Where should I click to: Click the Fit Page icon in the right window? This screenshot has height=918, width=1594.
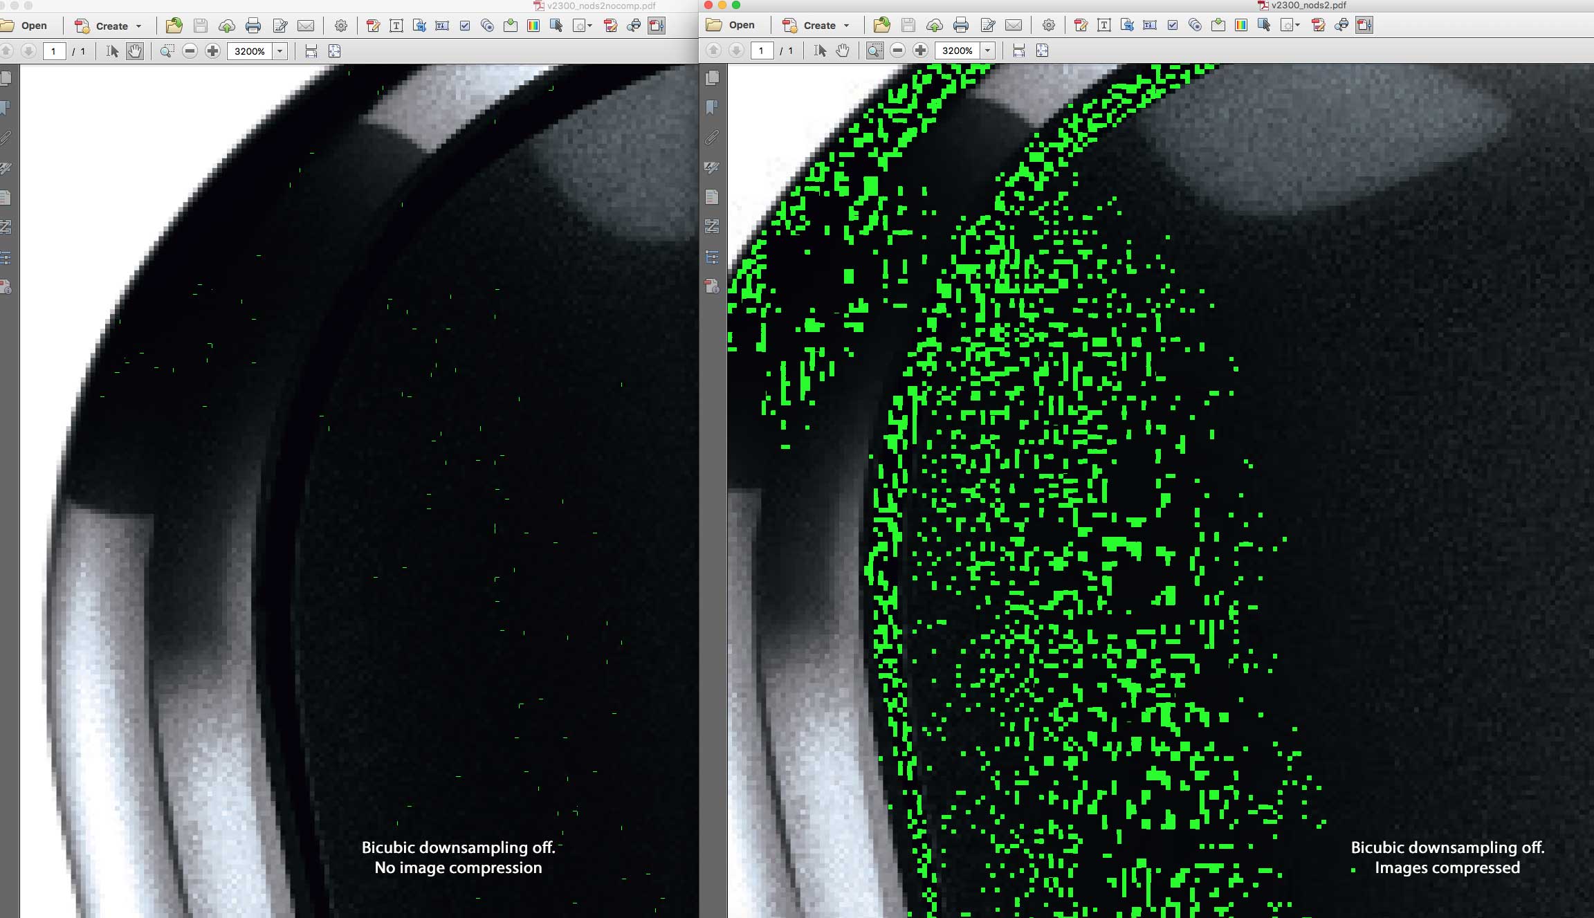coord(1042,51)
